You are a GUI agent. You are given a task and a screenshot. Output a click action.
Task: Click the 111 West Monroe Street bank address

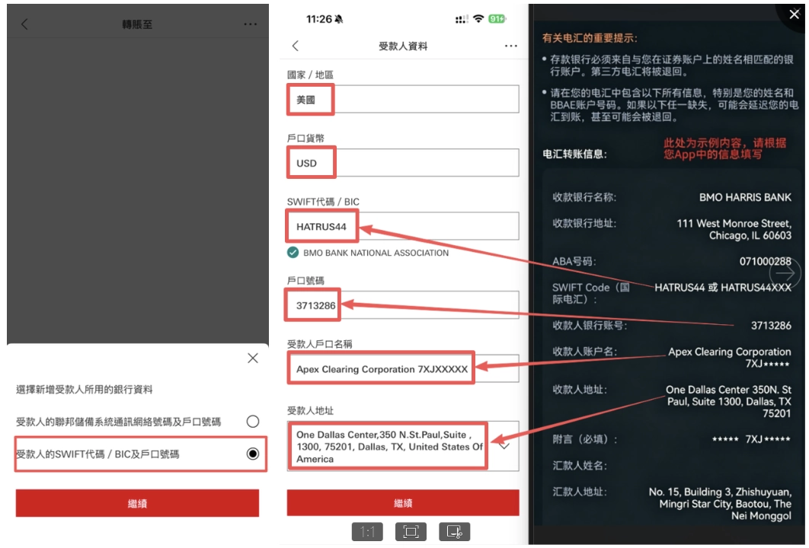click(734, 229)
